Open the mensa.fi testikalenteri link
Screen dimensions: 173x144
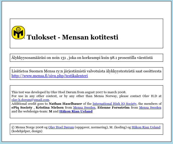click(x=50, y=76)
